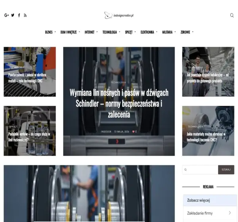Click into the sidebar search input field

point(200,170)
